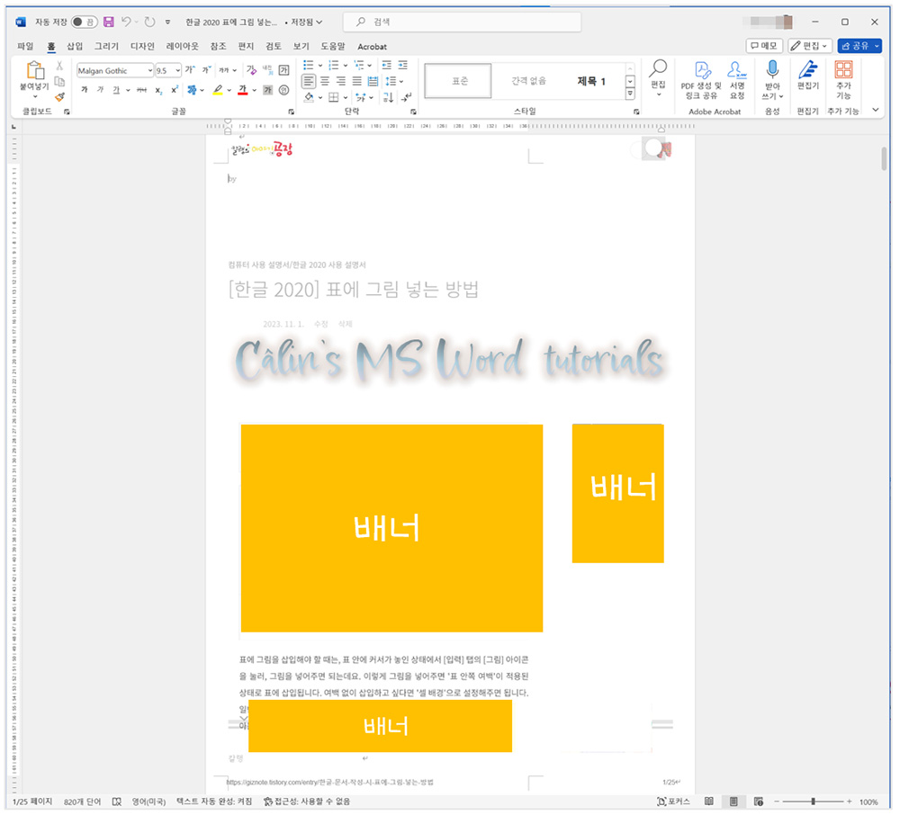Click the Sort icon in paragraph group
Viewport: 900px width, 824px height.
pyautogui.click(x=389, y=97)
